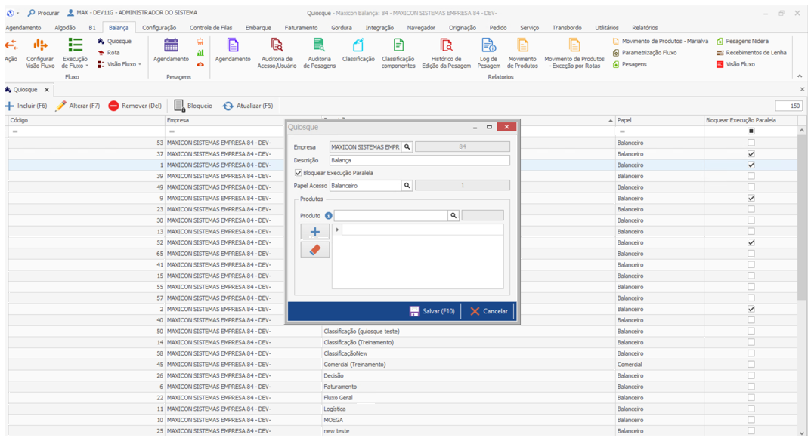The image size is (811, 441).
Task: Open Movimento de Produtos - Exceção por Rotas
Action: point(574,54)
